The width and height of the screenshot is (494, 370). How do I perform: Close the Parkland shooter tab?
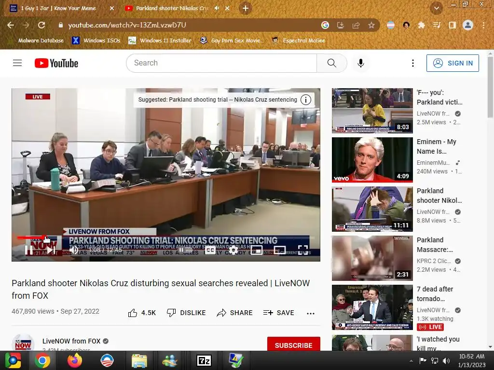point(227,9)
